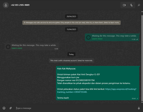Open the contact's profile avatar

point(6,5)
